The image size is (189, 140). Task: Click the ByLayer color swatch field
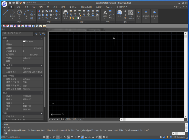(33, 41)
